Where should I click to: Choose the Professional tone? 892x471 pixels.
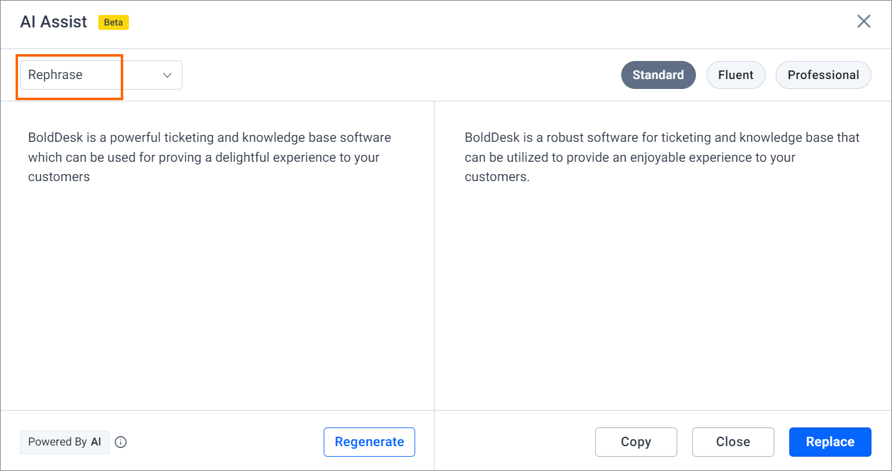coord(823,75)
